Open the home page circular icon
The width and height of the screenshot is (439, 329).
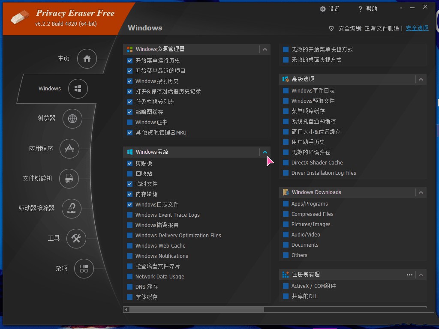pos(87,58)
